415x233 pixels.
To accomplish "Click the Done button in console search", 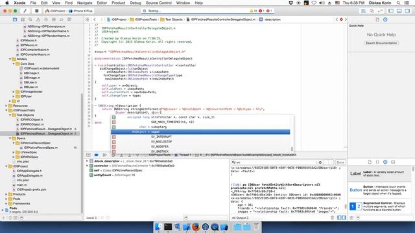I will point(340,162).
